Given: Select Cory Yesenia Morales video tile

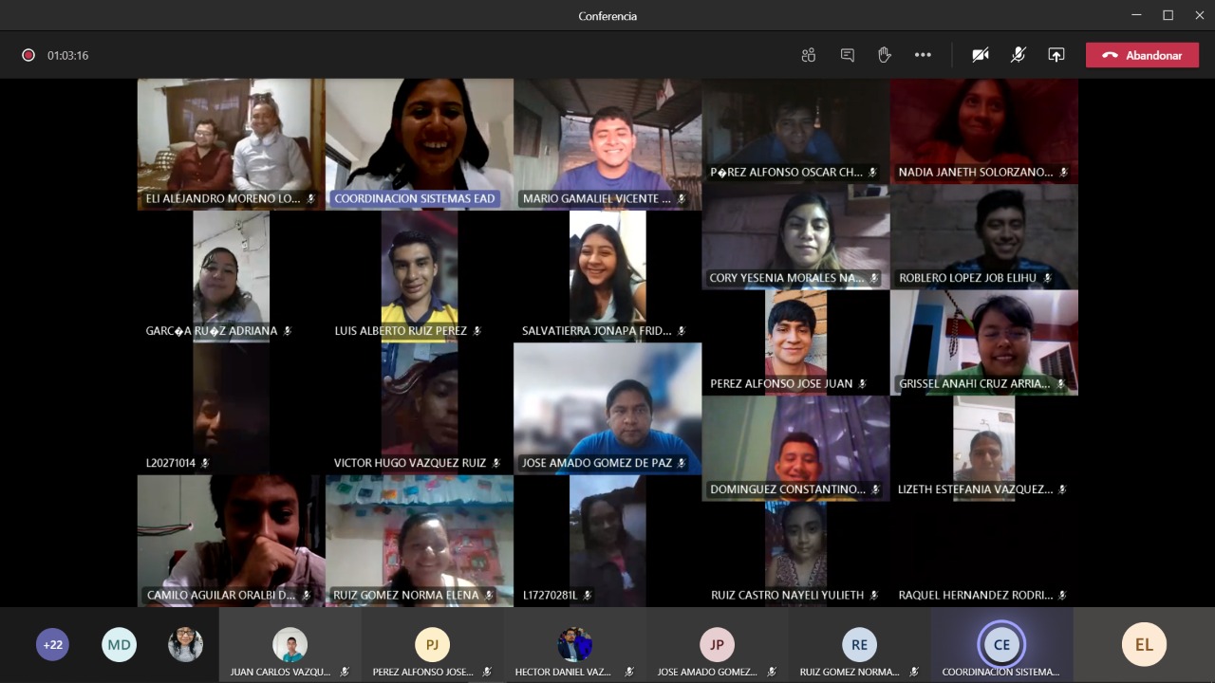Looking at the screenshot, I should (x=795, y=237).
